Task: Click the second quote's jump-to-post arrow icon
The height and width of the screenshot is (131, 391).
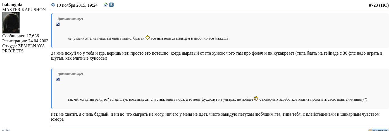Action: coord(58,79)
